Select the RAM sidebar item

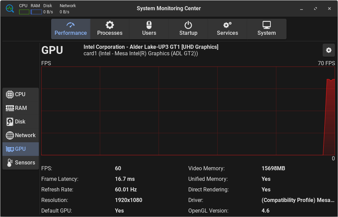point(20,108)
